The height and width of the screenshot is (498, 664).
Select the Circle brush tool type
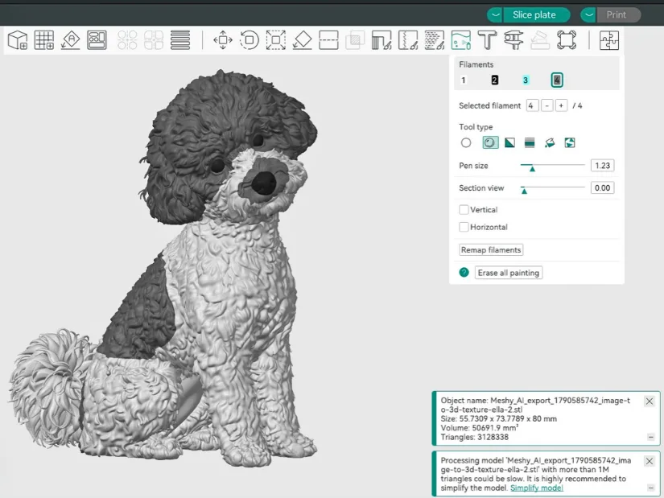(x=466, y=142)
